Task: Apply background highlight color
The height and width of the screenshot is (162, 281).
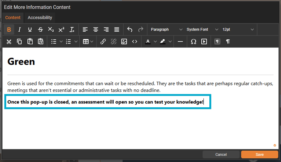Action: pyautogui.click(x=163, y=42)
